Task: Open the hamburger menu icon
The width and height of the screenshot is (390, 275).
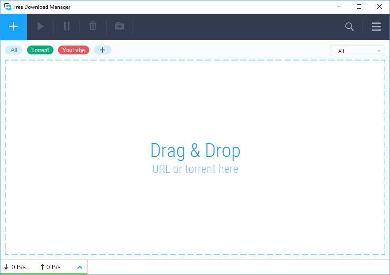Action: 376,27
